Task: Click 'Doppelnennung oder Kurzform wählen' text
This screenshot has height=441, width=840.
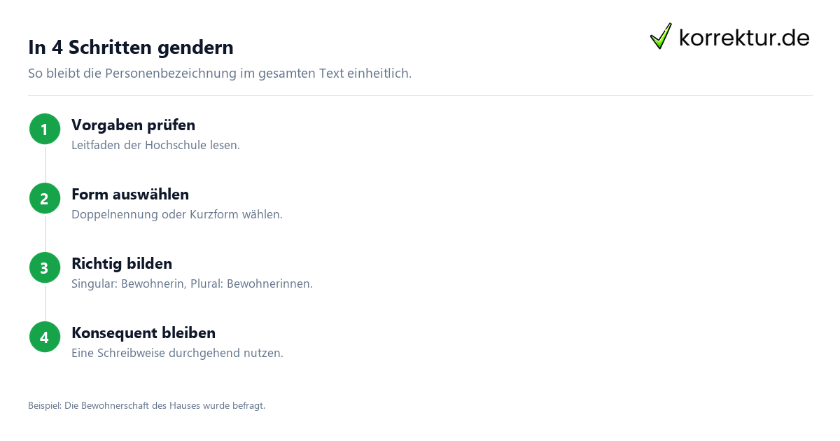Action: pos(177,215)
